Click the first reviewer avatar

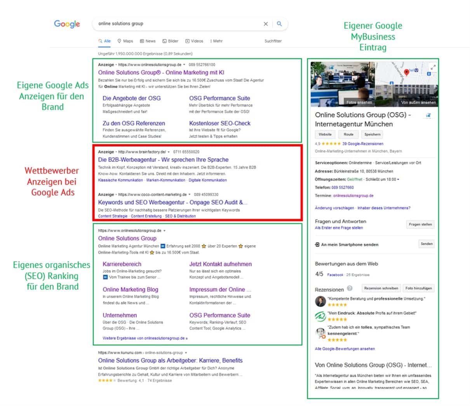pos(320,301)
